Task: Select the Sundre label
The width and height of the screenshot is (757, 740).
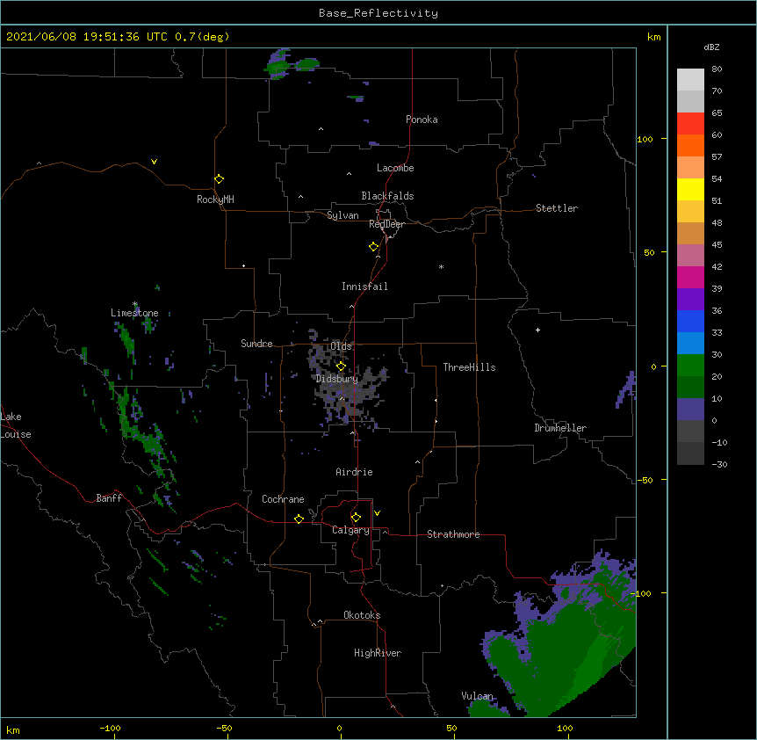Action: (256, 344)
